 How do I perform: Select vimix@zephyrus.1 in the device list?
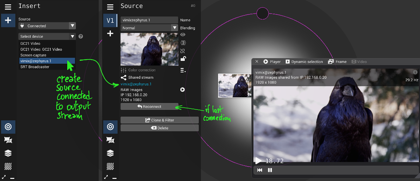[47, 61]
